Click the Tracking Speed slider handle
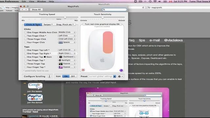The image size is (210, 118). (65, 17)
